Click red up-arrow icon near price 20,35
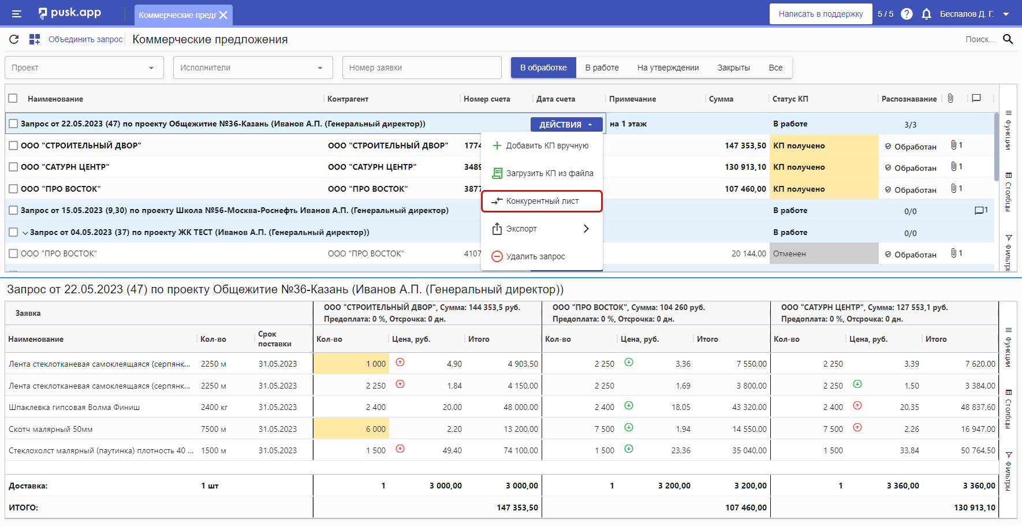Image resolution: width=1022 pixels, height=526 pixels. 857,406
